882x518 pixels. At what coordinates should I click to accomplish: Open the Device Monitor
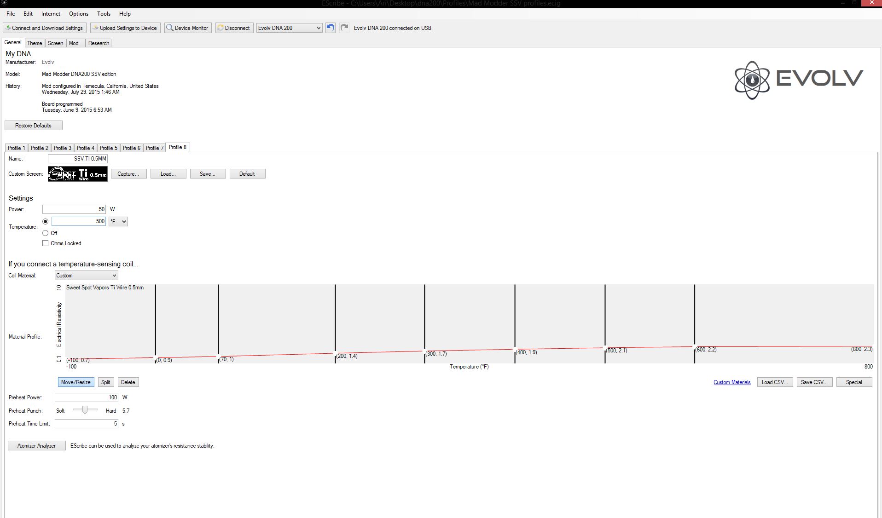point(188,28)
